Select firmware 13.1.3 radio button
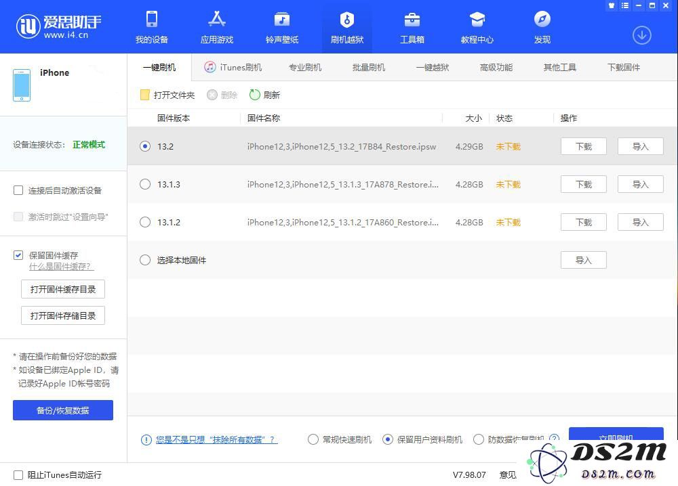 [x=145, y=184]
